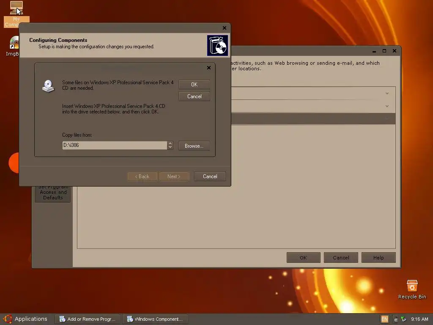Click OK in the Set Program Access window

pyautogui.click(x=304, y=258)
